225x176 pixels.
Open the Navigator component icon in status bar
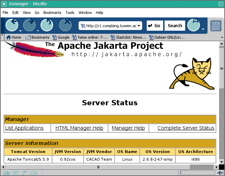[x=6, y=173]
